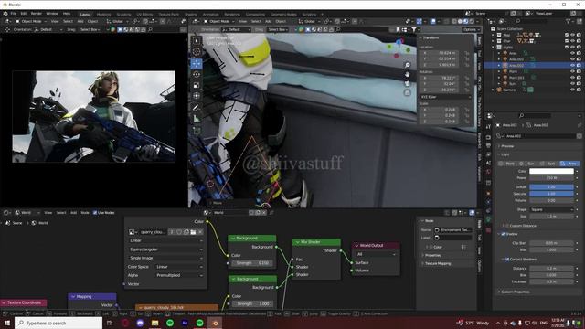Choose the Transform tool in viewport toolbar
The image size is (585, 329).
coord(197,96)
